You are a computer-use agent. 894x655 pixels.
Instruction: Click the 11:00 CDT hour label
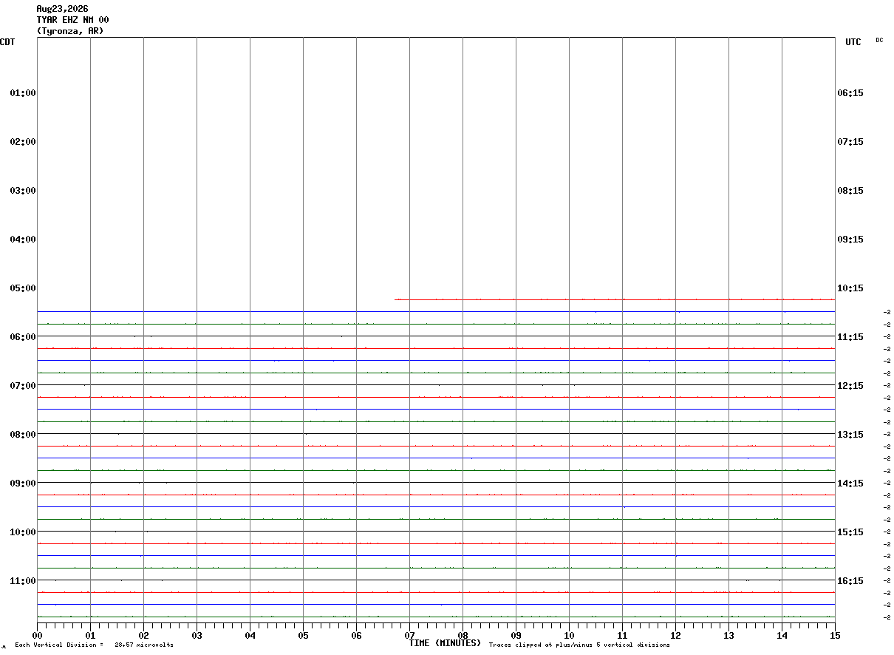23,581
